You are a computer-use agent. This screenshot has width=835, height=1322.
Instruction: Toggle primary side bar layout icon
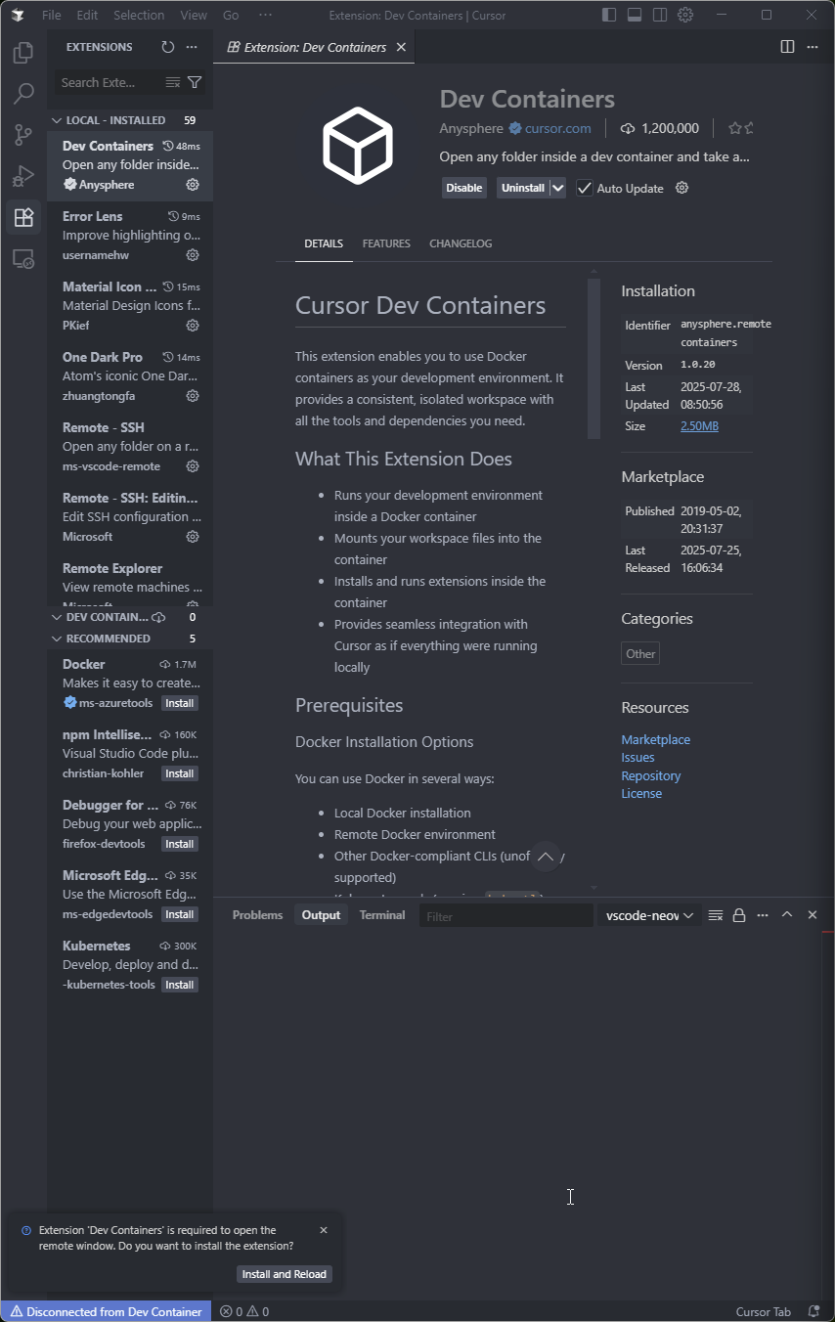(x=609, y=15)
